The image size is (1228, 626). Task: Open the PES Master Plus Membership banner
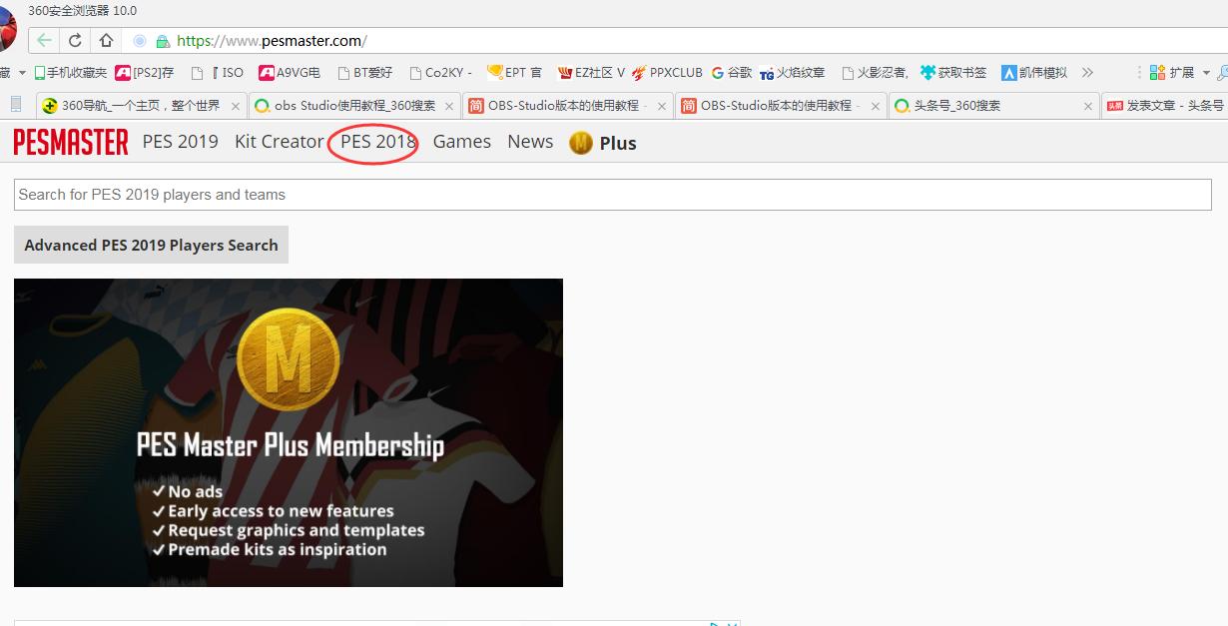point(289,432)
